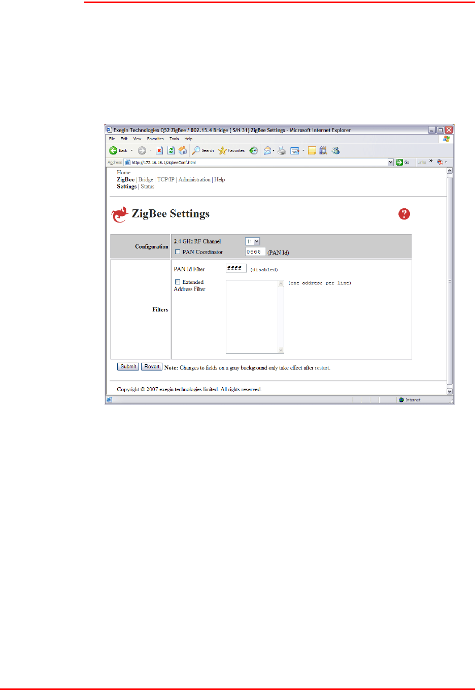
Task: Click the Windows flag logo in menu bar
Action: point(446,139)
